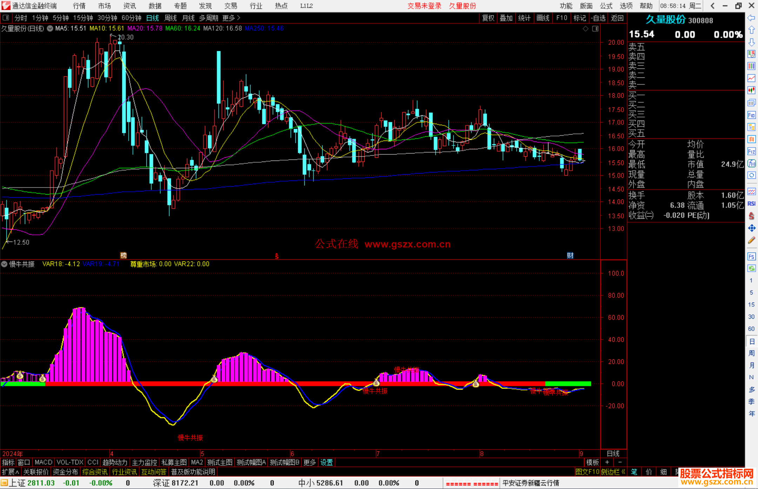Image resolution: width=758 pixels, height=489 pixels.
Task: Open the f(x) formula sidebar icon
Action: 751,163
